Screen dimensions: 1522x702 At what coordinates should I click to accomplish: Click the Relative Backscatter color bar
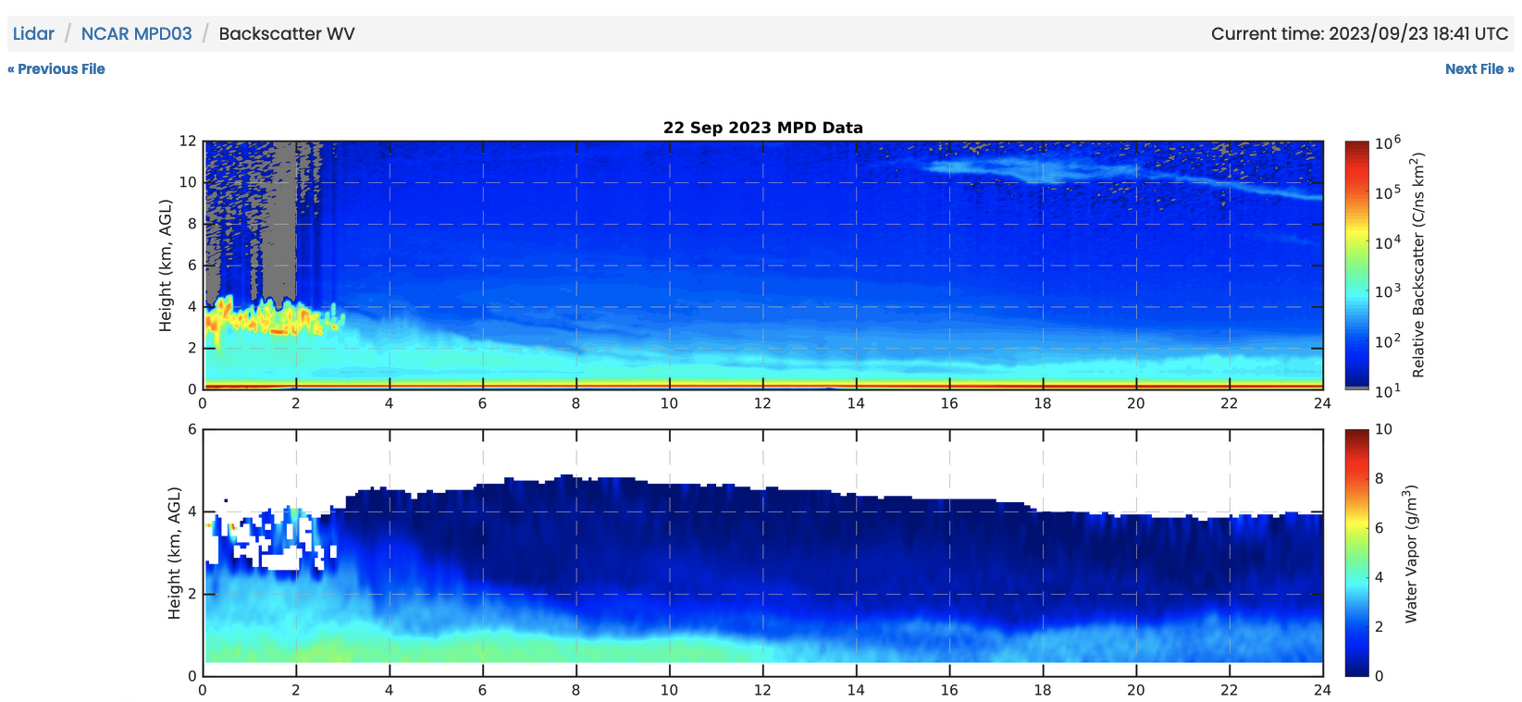click(x=1355, y=265)
